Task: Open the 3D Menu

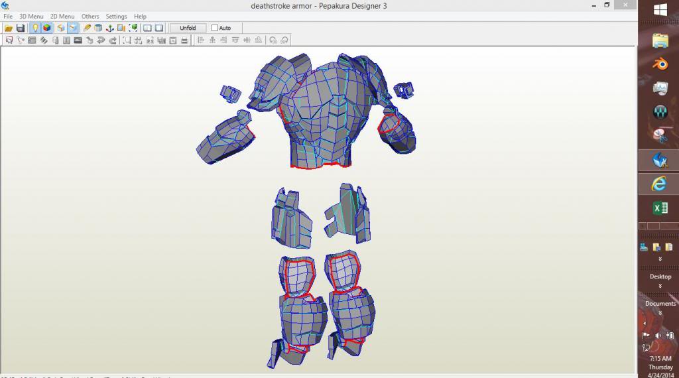Action: (x=31, y=17)
